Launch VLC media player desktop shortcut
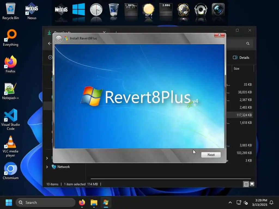 click(x=11, y=146)
